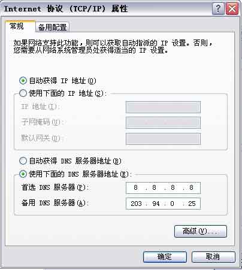The width and height of the screenshot is (242, 270).
Task: Open advanced settings via 高级(V)... button
Action: [201, 231]
